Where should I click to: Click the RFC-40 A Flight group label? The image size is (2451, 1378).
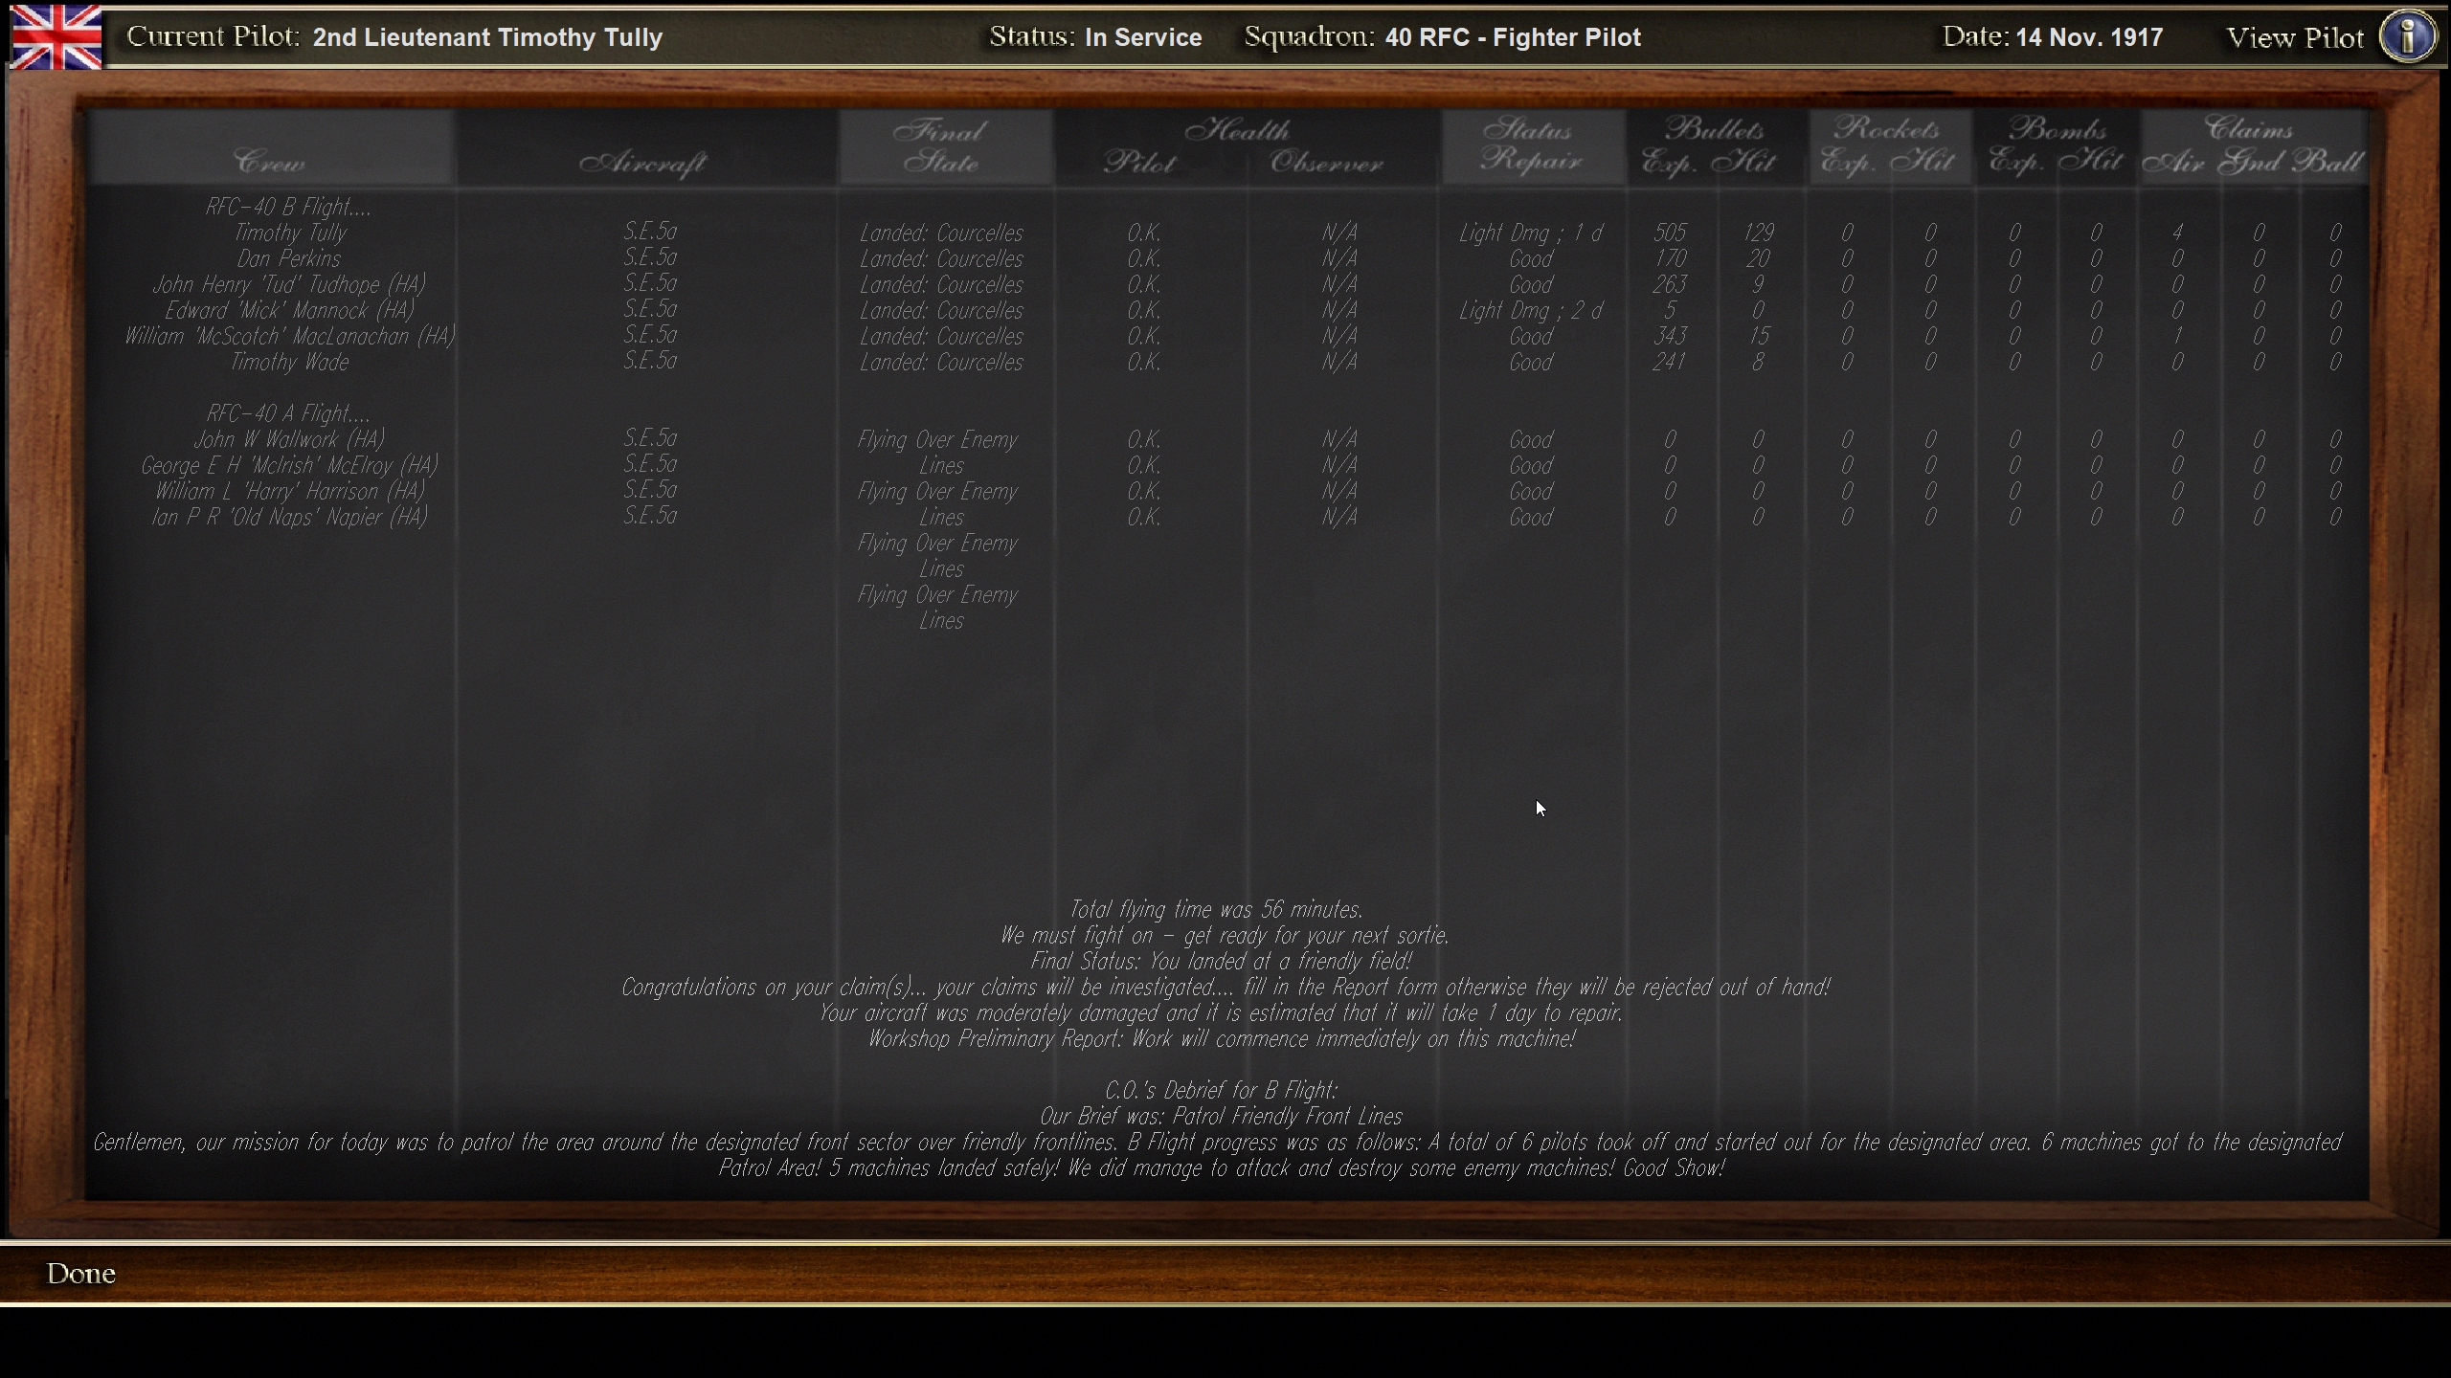point(287,413)
